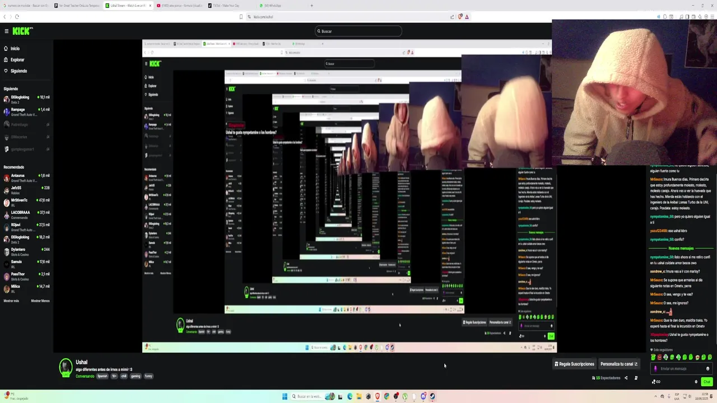Bookmark this page icon in address bar
The image size is (717, 403).
point(241,17)
